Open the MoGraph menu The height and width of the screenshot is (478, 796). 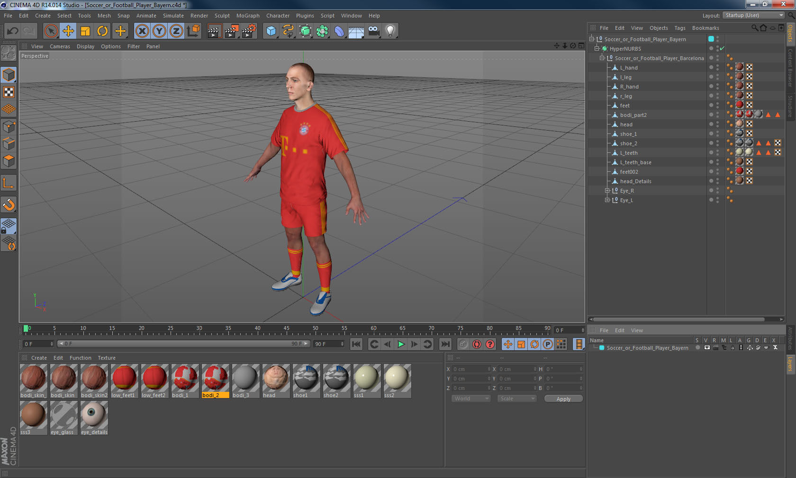click(248, 16)
